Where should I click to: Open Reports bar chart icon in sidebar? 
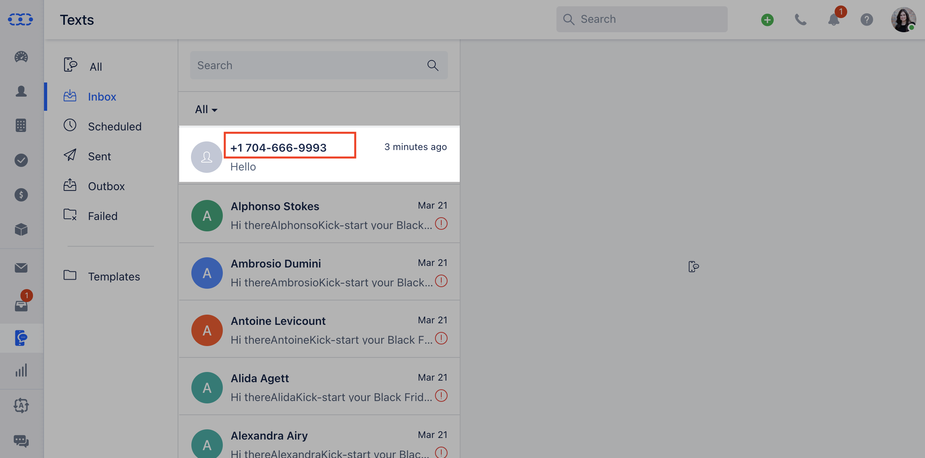point(21,370)
